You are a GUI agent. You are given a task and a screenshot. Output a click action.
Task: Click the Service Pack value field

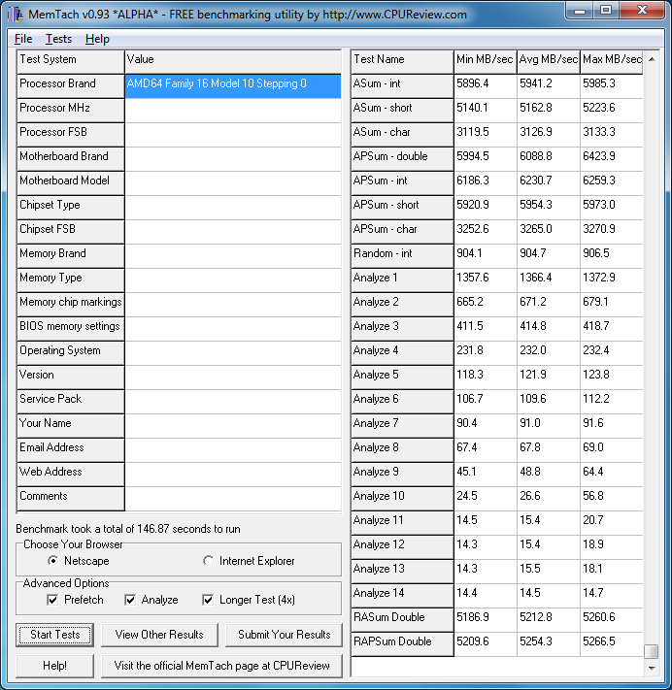click(x=233, y=402)
